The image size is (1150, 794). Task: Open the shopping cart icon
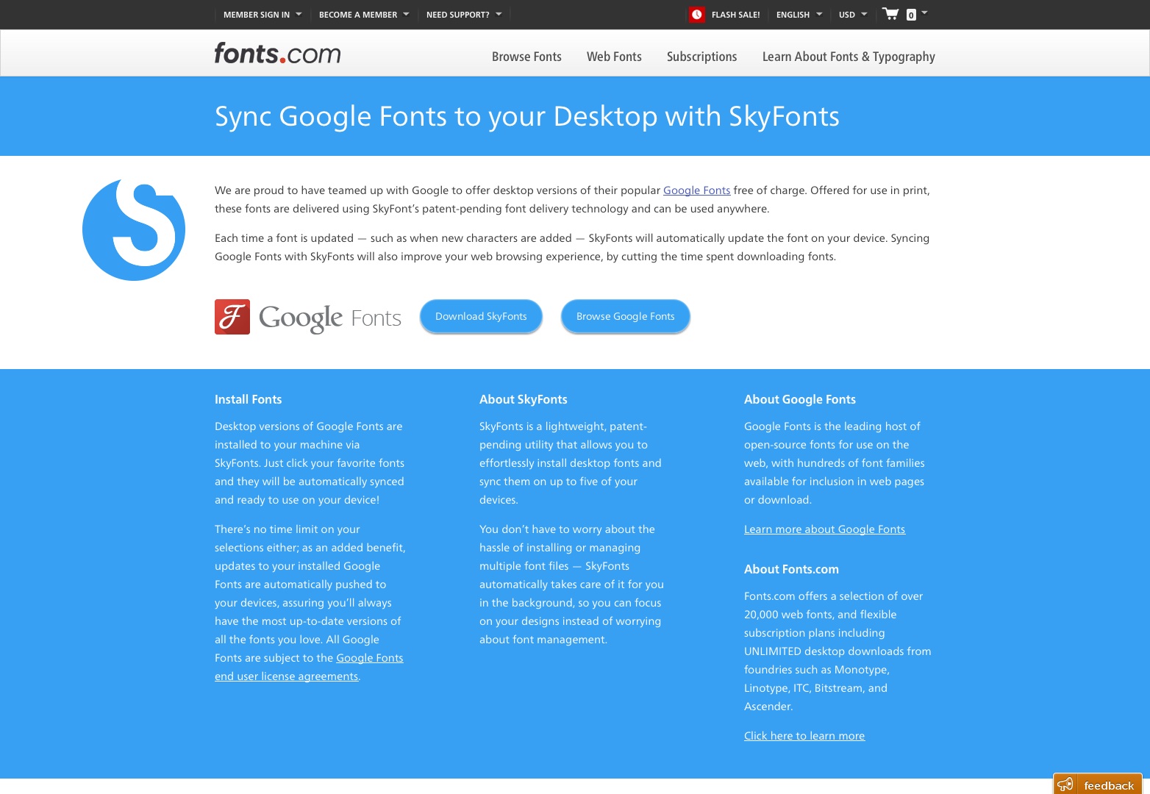[890, 14]
